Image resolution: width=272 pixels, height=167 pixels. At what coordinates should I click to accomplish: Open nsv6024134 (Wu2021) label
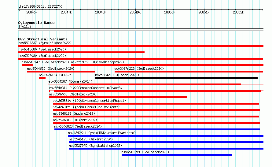point(56,75)
